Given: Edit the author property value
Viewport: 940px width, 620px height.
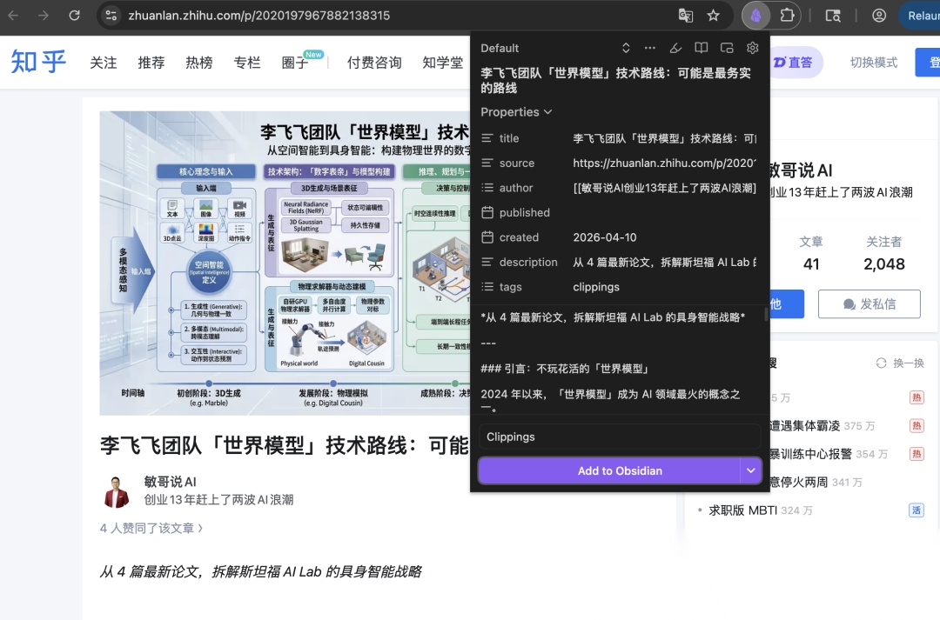Looking at the screenshot, I should click(664, 188).
